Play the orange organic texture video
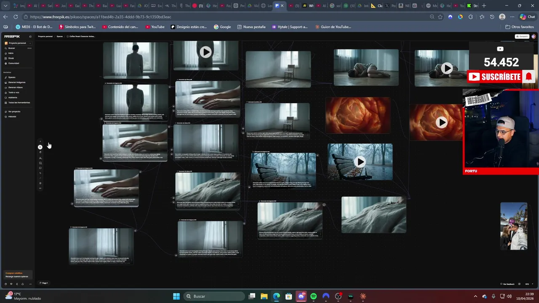The image size is (539, 303). 441,122
